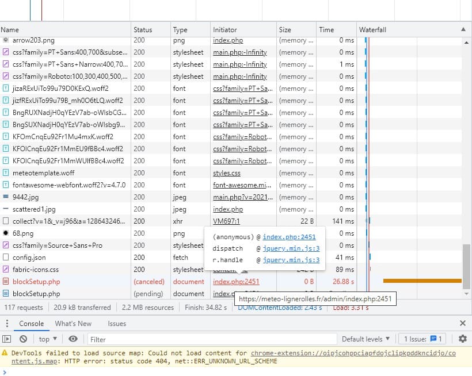Open the dispatch jquery.min.js:3 link
Image resolution: width=472 pixels, height=376 pixels.
(291, 248)
